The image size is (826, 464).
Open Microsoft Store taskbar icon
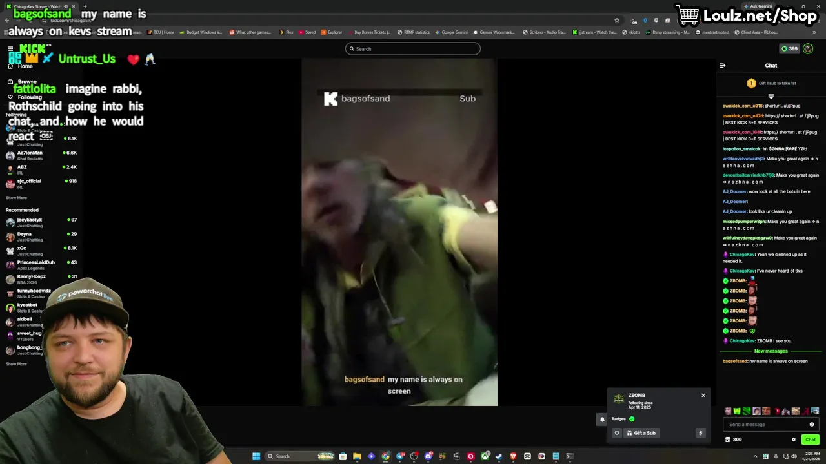343,456
